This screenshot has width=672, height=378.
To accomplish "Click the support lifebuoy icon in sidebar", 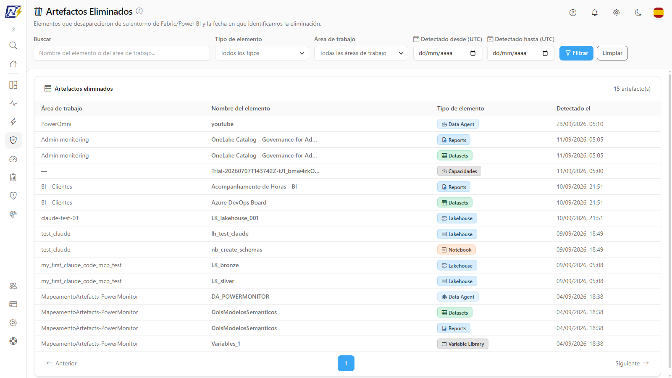I will click(x=13, y=341).
